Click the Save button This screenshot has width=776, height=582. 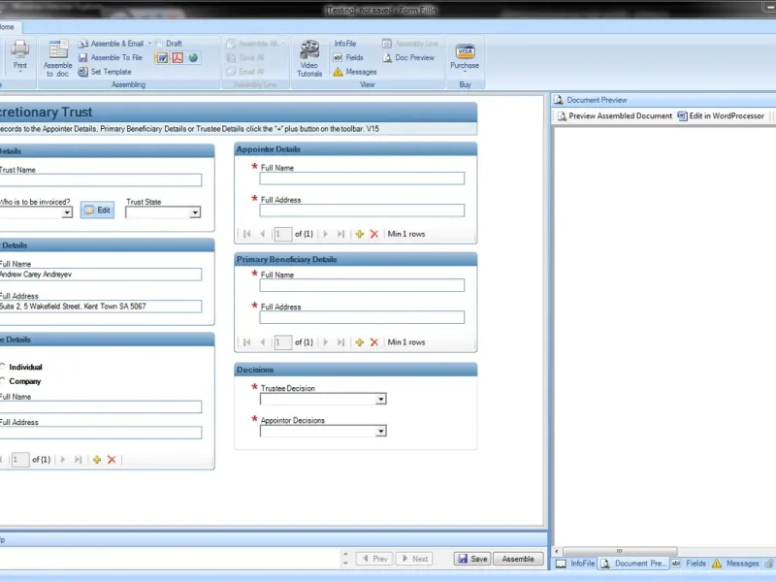pos(472,559)
